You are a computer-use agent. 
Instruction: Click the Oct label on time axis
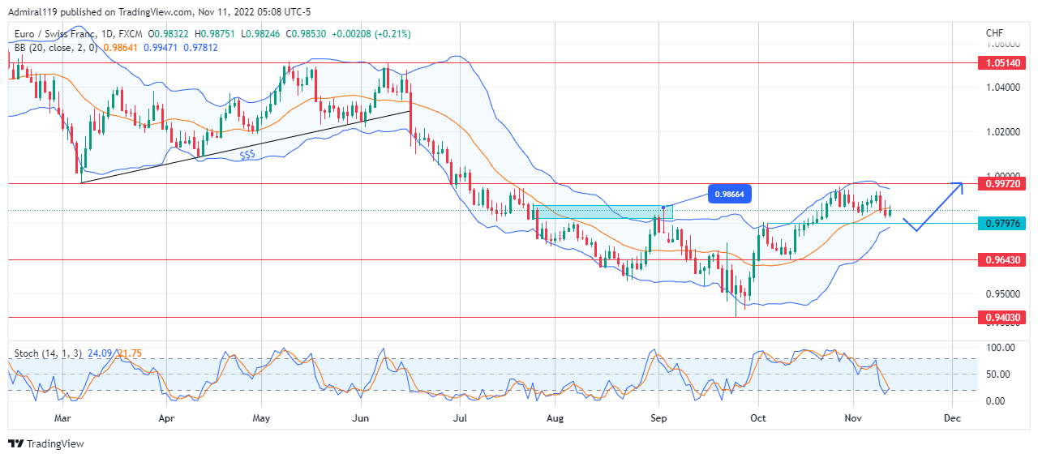point(758,418)
